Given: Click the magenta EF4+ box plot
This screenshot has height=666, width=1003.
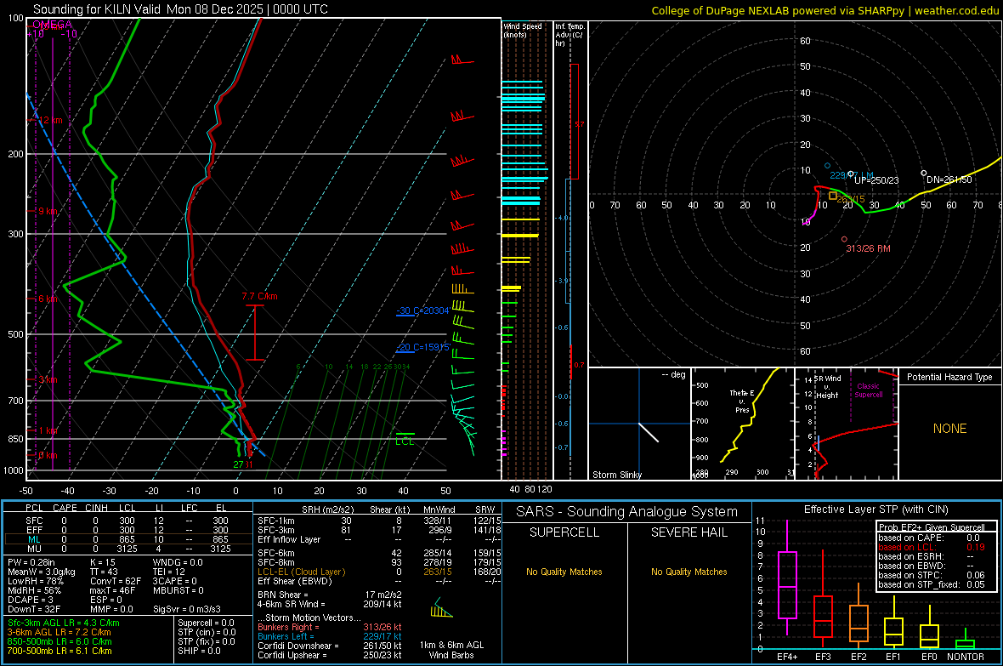Looking at the screenshot, I should point(787,578).
